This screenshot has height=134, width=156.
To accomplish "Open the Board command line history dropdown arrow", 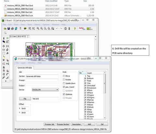I will pos(96,37).
